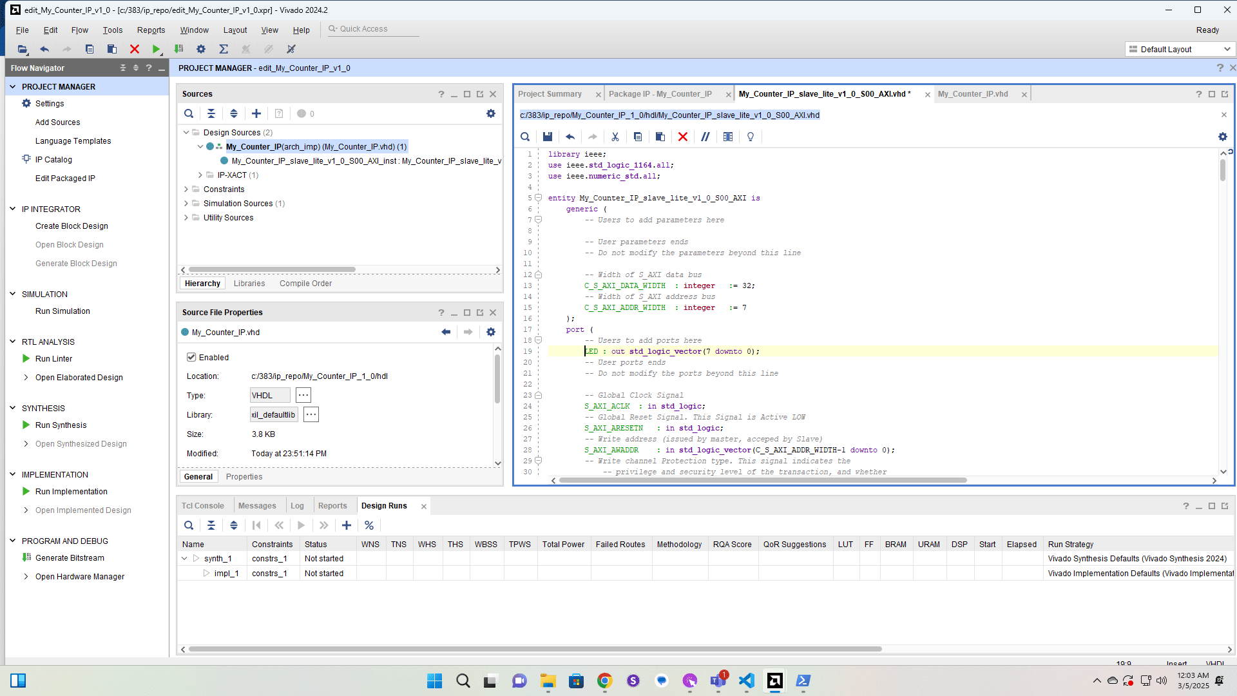Switch to the Tcl Console tab
Viewport: 1237px width, 696px height.
pyautogui.click(x=202, y=506)
